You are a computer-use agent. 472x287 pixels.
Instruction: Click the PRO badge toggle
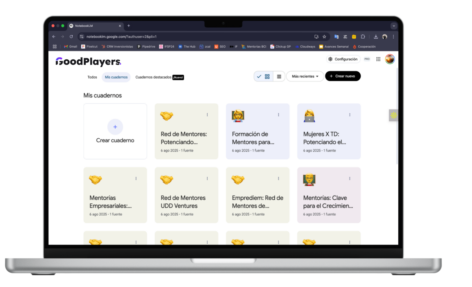coord(367,59)
